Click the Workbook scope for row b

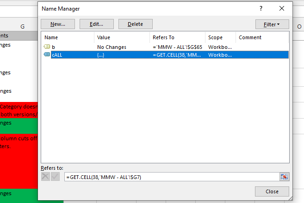220,47
